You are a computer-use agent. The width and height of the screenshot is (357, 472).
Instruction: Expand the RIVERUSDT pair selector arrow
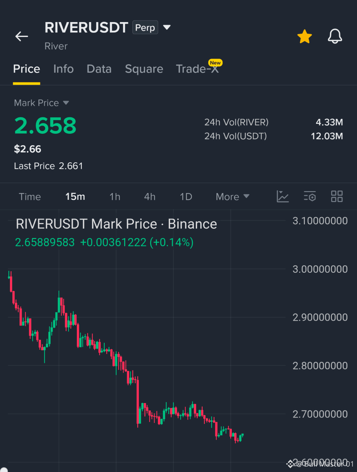(167, 27)
